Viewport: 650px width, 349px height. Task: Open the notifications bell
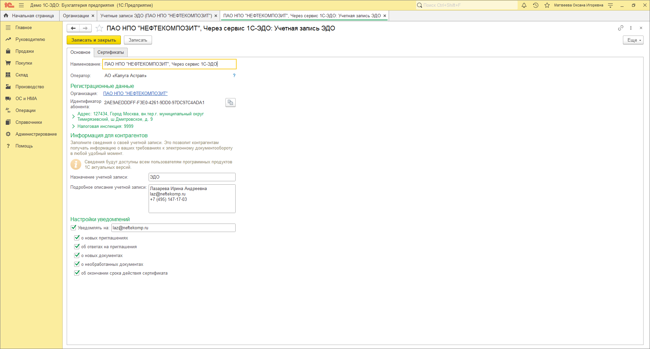tap(524, 5)
